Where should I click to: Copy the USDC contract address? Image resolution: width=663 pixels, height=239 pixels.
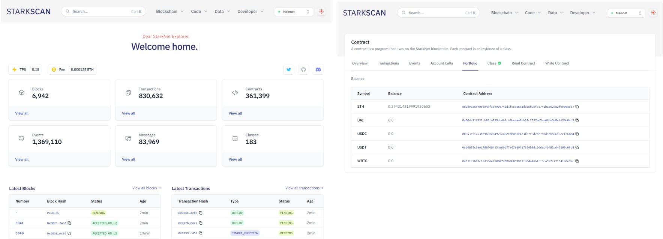(x=577, y=134)
